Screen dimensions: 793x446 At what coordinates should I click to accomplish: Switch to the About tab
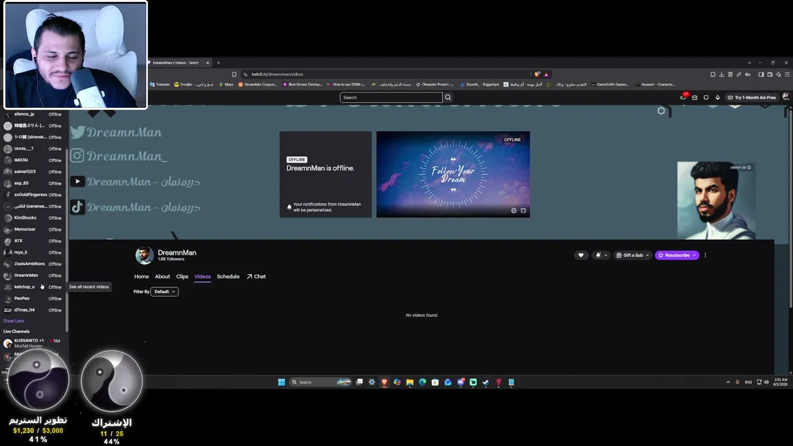(x=162, y=276)
